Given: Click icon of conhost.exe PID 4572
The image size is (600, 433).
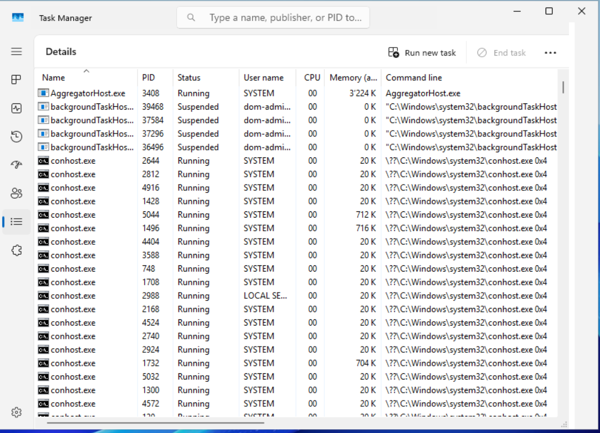Looking at the screenshot, I should tap(43, 404).
